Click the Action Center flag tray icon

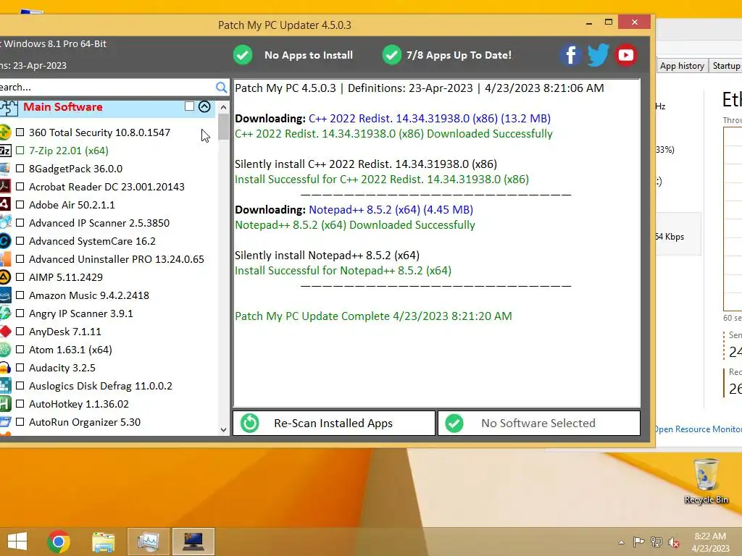click(638, 542)
